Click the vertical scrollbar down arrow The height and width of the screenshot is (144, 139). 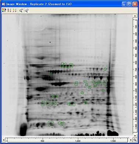coord(135,136)
